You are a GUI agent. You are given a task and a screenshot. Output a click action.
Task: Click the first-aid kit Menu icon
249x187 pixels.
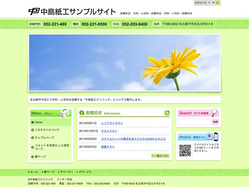tap(65, 113)
